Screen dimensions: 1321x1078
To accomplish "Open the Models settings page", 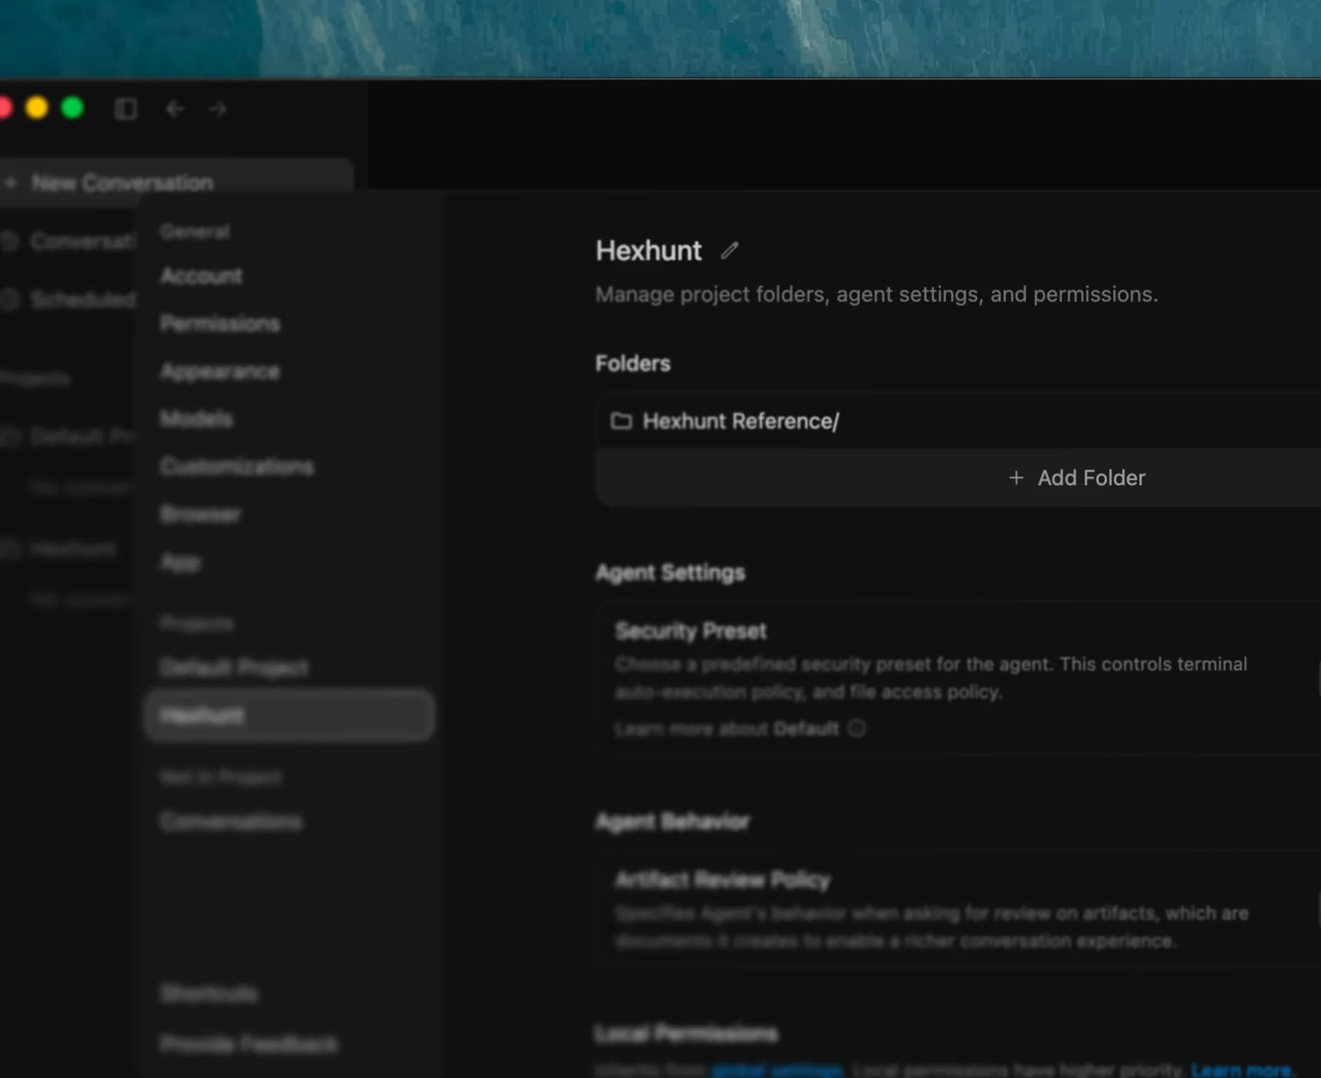I will 196,419.
